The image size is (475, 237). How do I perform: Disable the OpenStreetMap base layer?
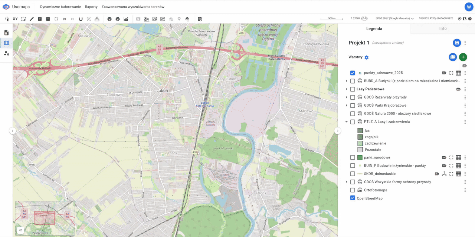pyautogui.click(x=353, y=198)
